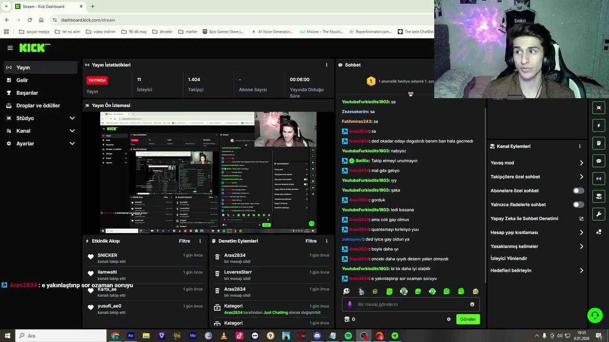
Task: Open Discord from the taskbar
Action: (317, 336)
